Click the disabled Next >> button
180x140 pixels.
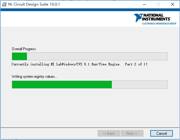coord(132,133)
